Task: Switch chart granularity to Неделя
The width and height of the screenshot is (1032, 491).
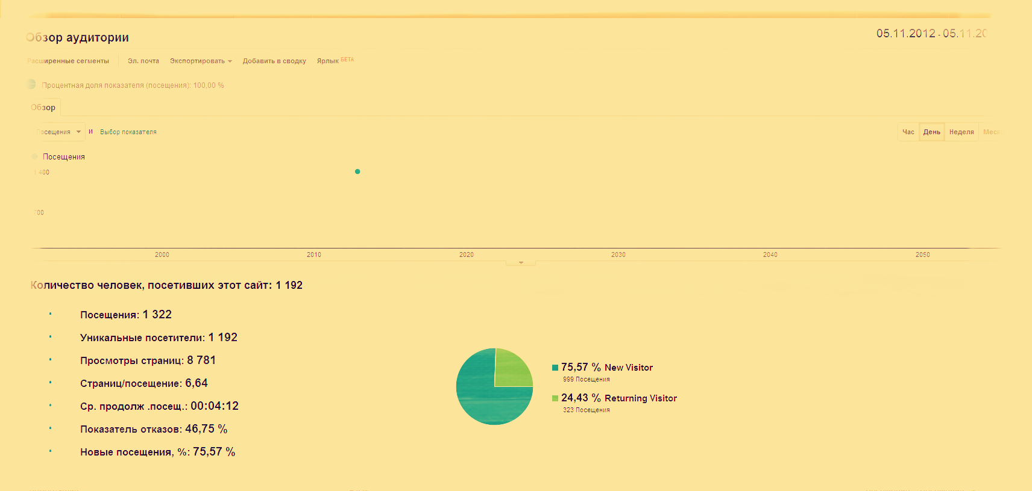Action: pos(961,132)
